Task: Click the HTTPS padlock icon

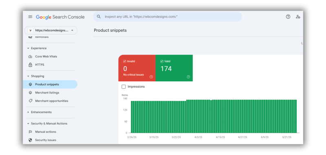Action: pos(30,65)
